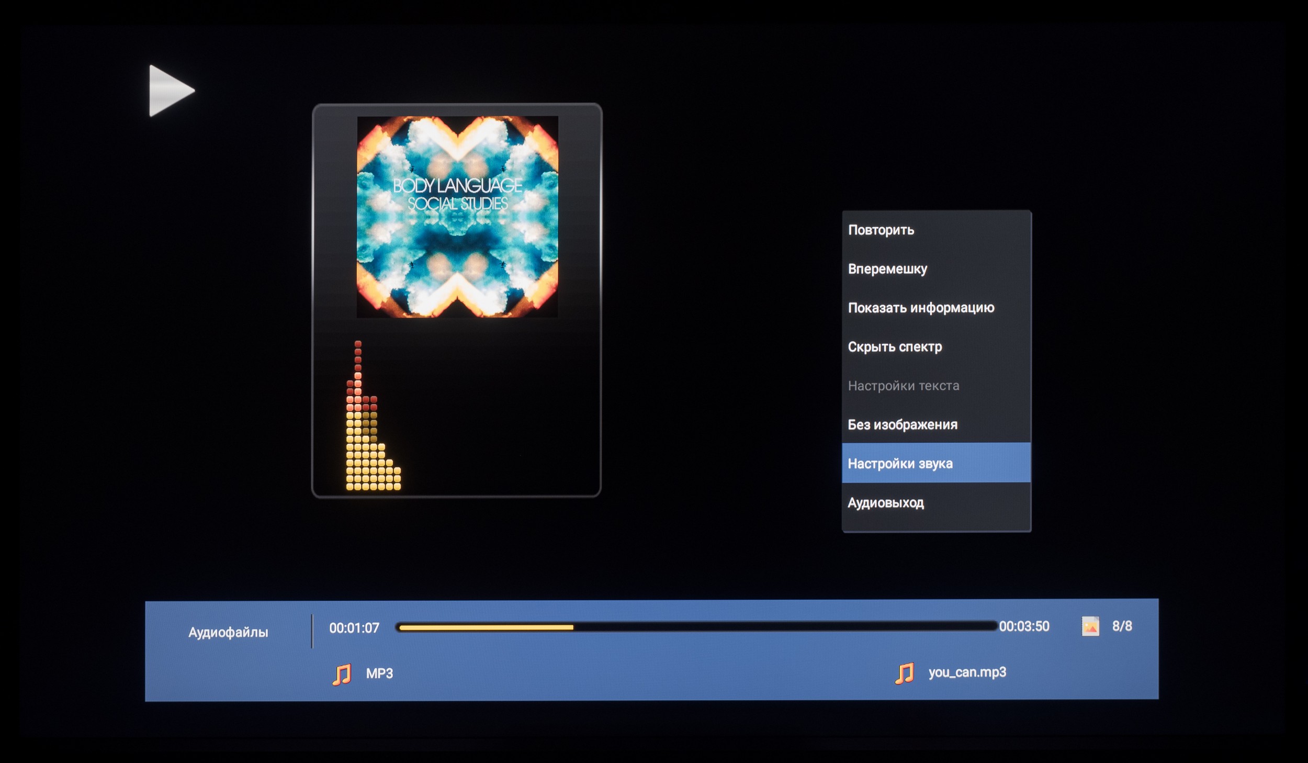Open Показать информацию menu entry

(921, 308)
